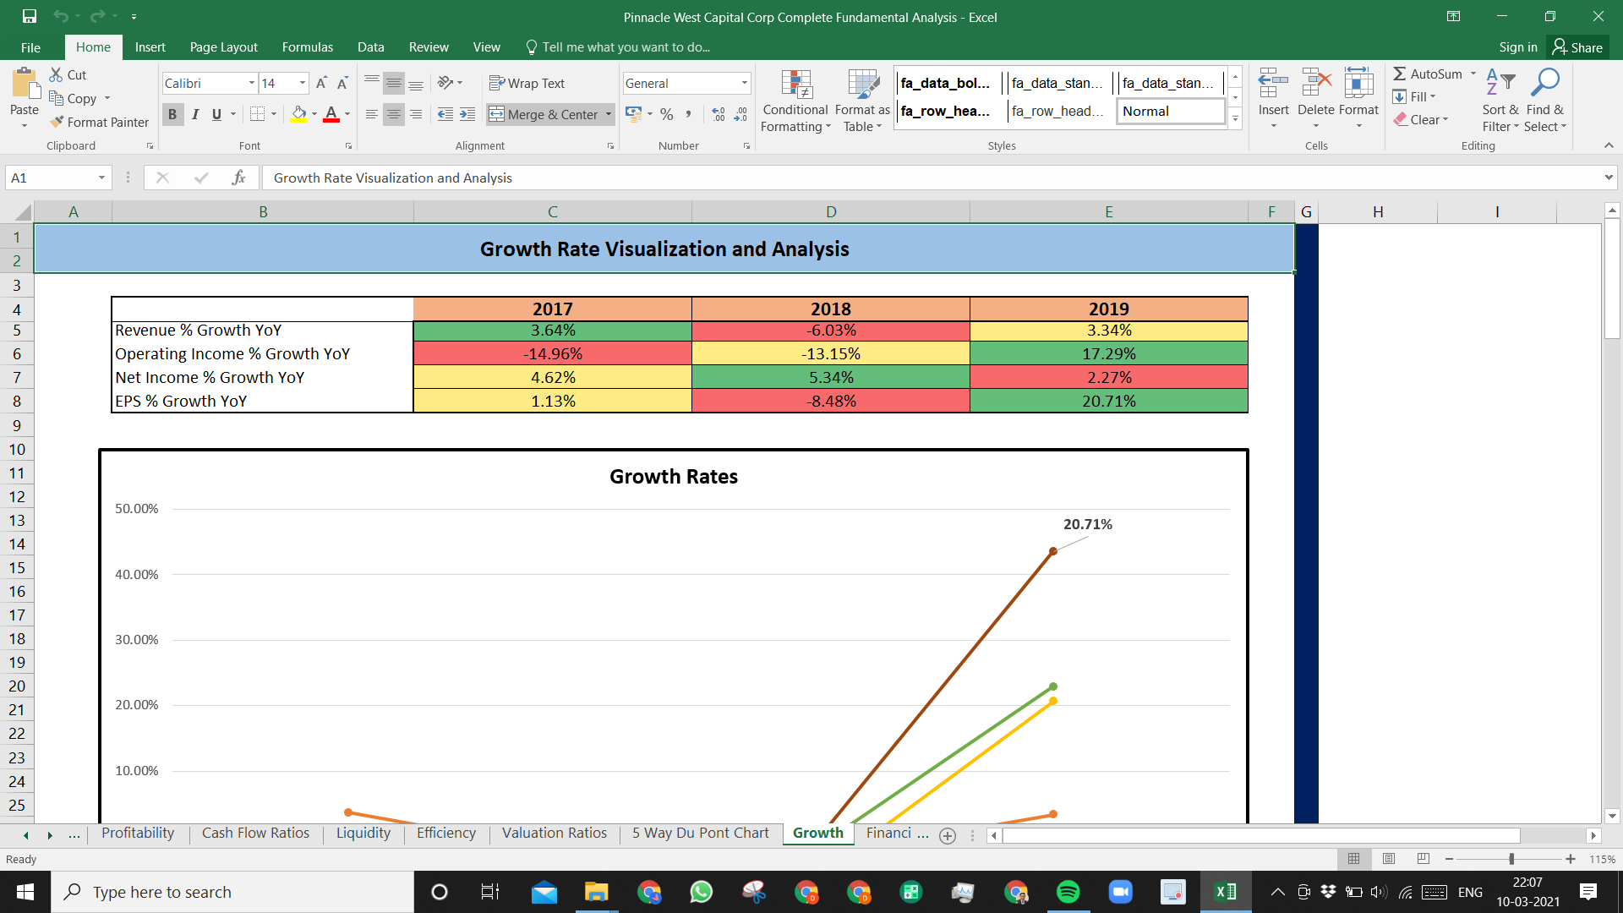Apply Comma Style number format
This screenshot has height=913, width=1623.
click(688, 114)
